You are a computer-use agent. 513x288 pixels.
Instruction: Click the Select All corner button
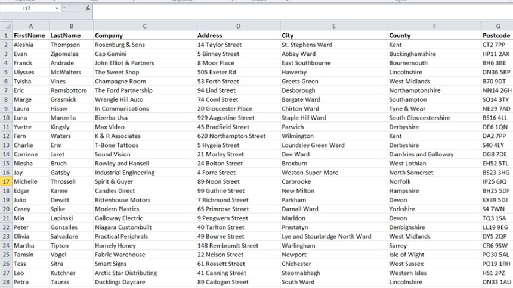(6, 26)
